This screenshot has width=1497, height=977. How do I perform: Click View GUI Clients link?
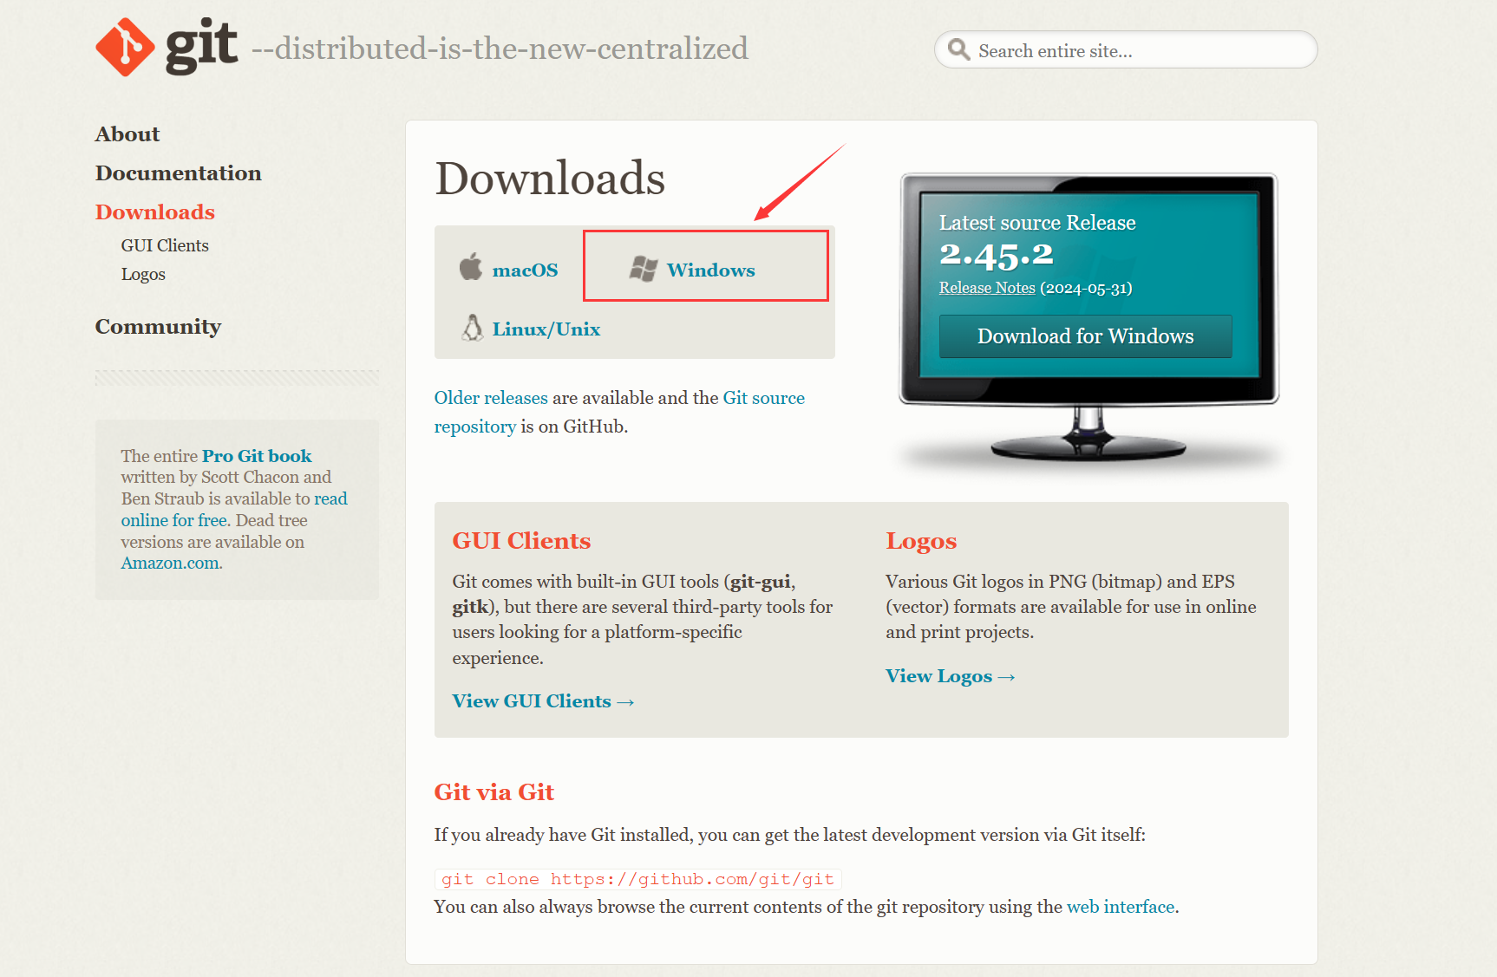[x=543, y=701]
